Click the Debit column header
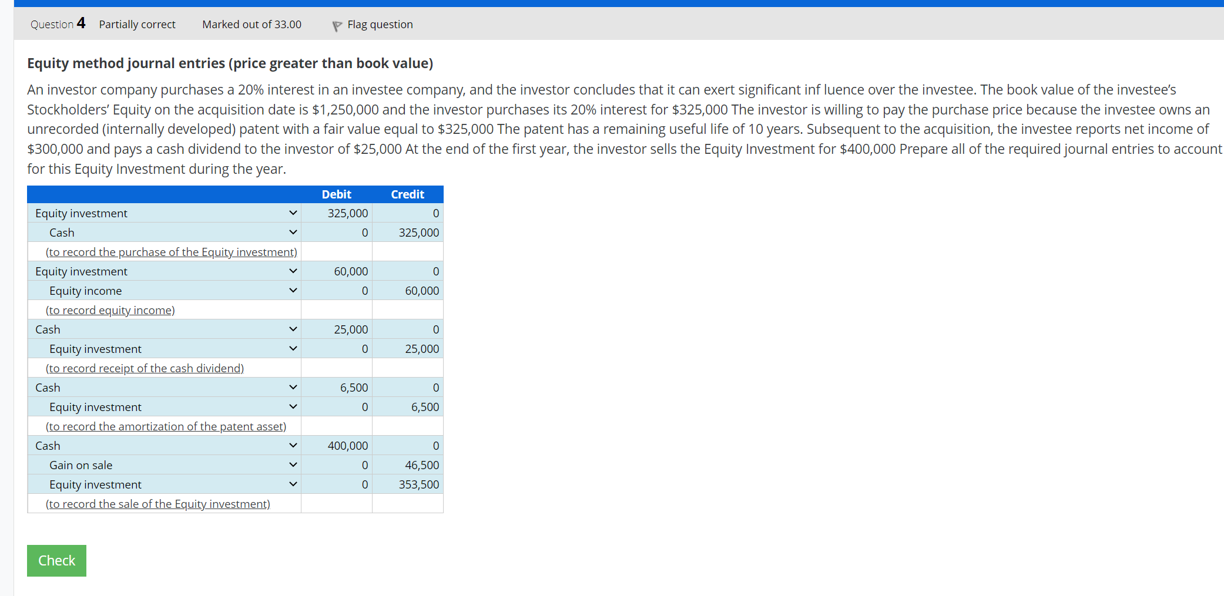1224x596 pixels. tap(336, 194)
